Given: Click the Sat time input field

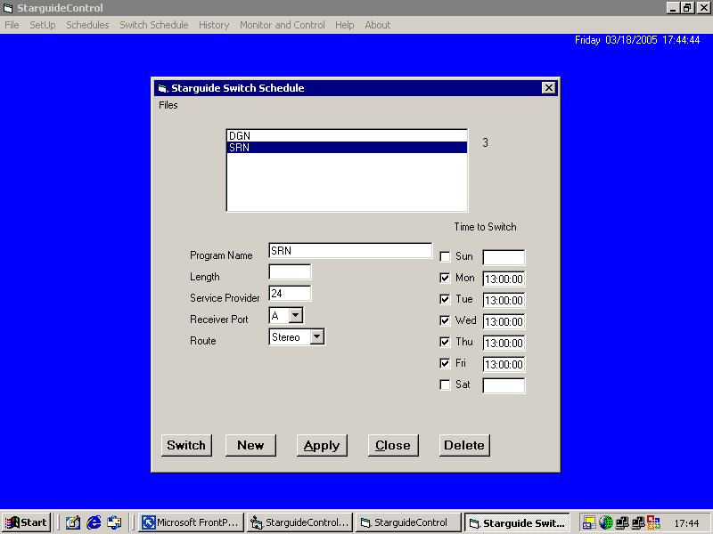Looking at the screenshot, I should coord(504,385).
